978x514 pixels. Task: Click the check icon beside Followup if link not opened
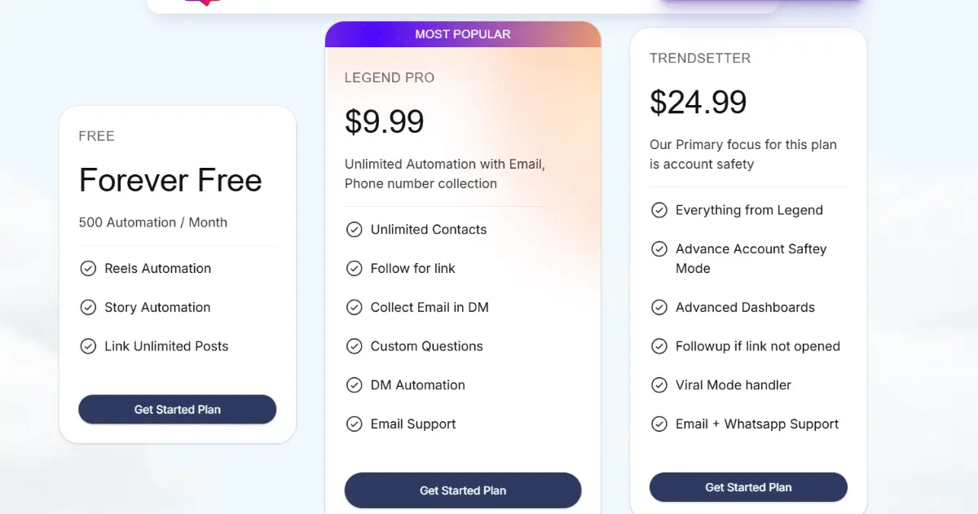click(659, 346)
